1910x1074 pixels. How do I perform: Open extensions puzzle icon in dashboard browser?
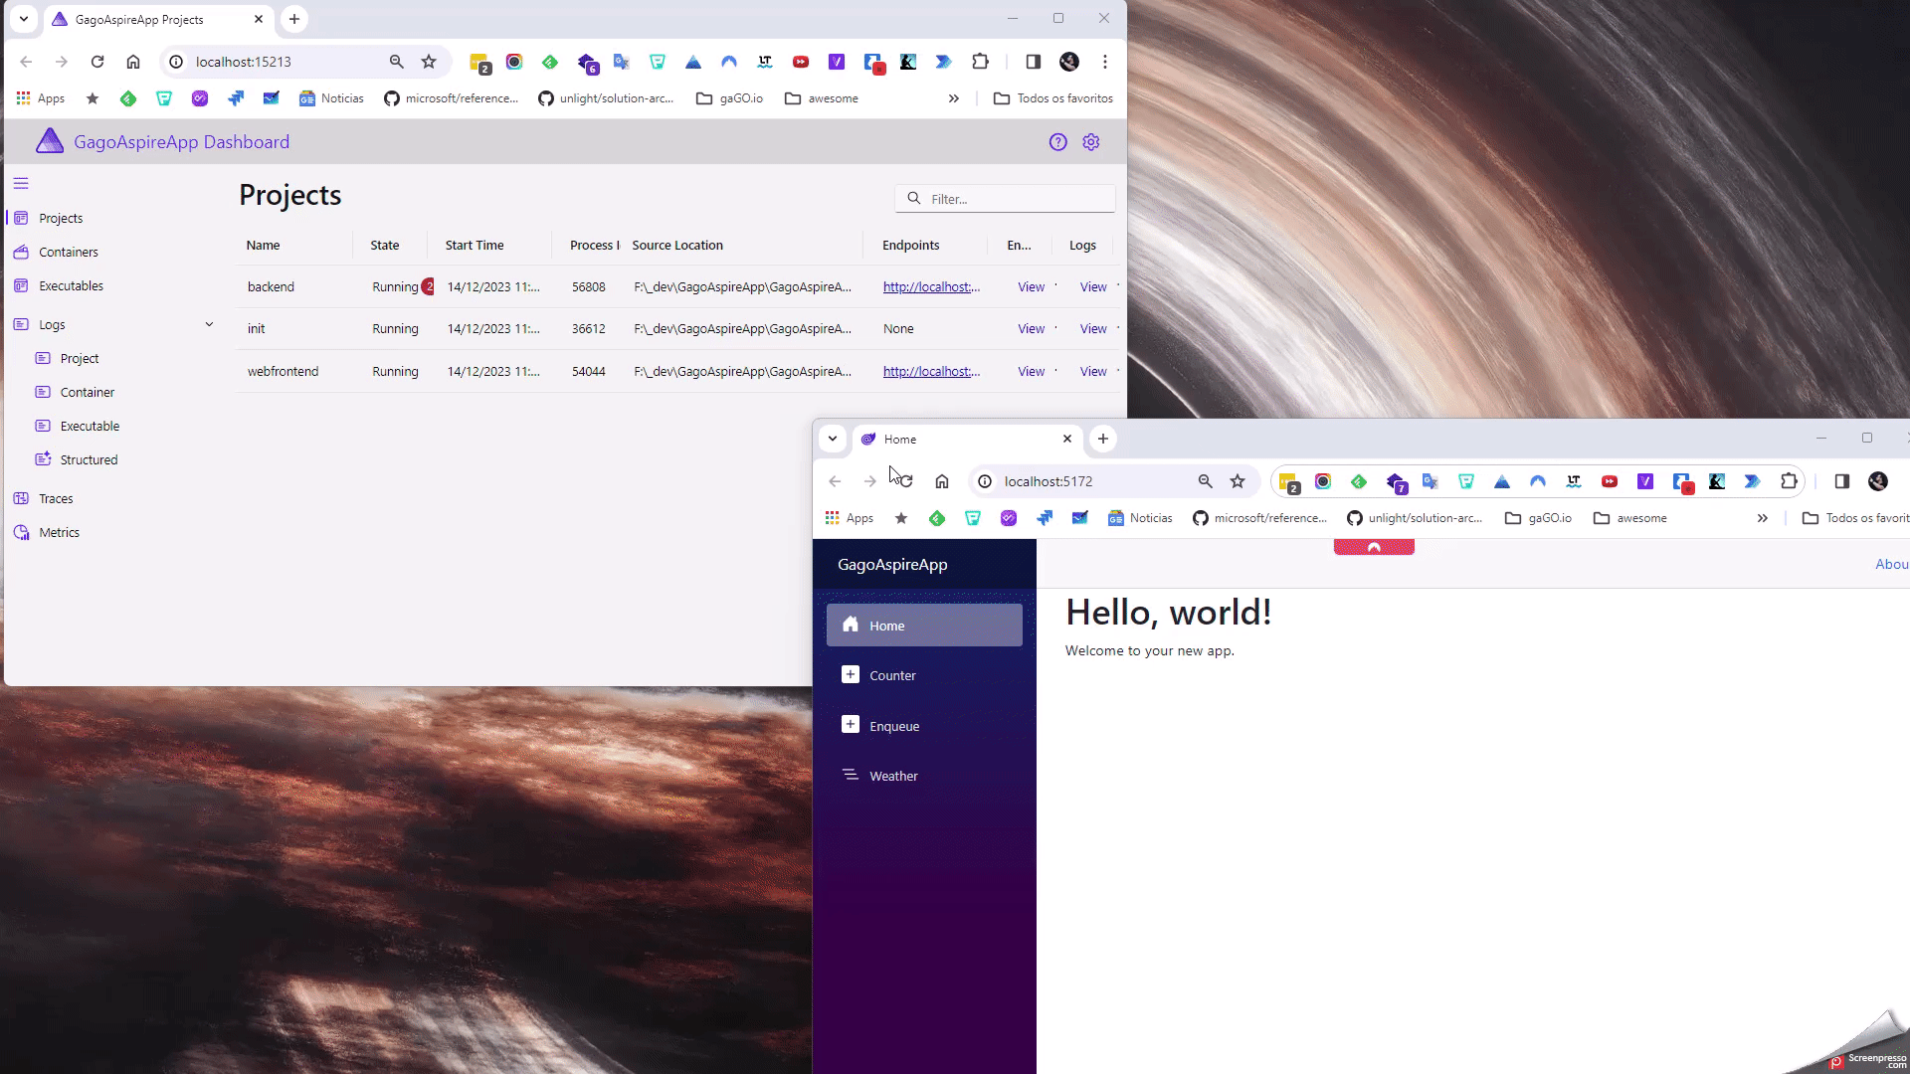click(980, 62)
